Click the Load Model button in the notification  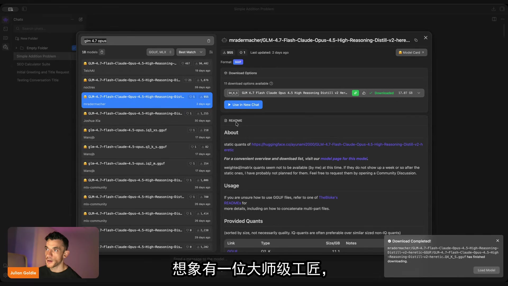486,270
